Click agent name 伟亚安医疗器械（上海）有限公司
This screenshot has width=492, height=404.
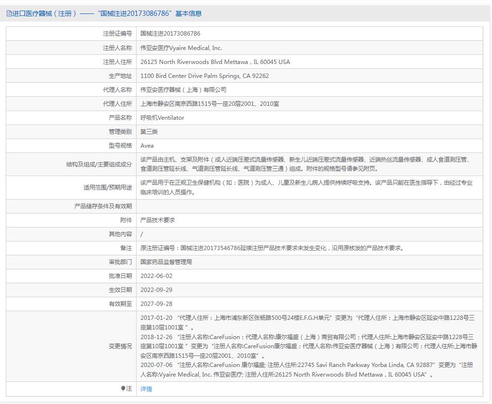[x=183, y=90]
